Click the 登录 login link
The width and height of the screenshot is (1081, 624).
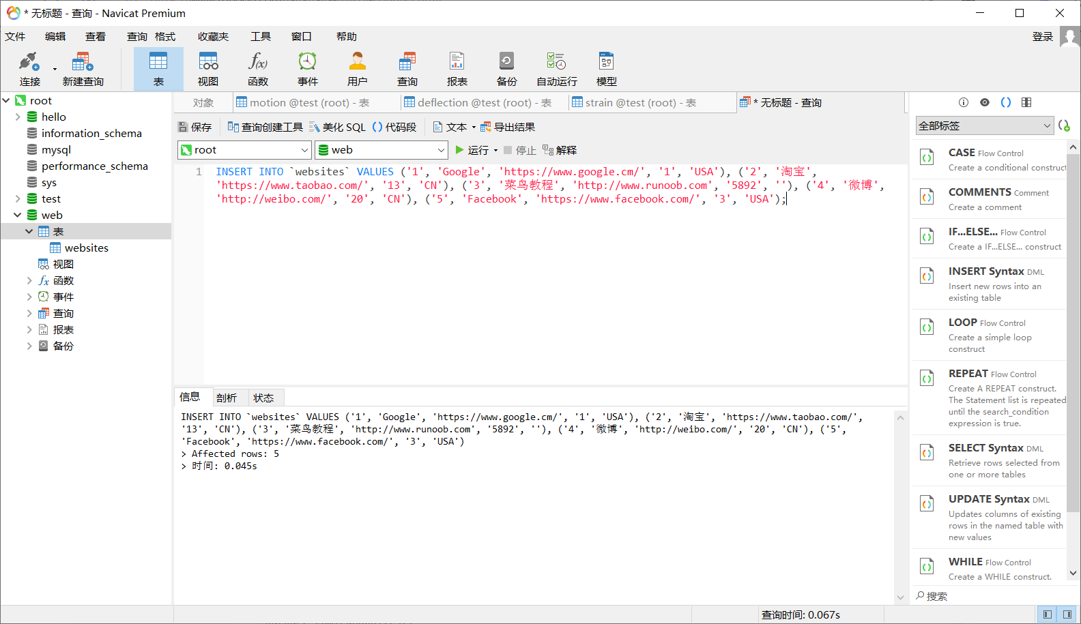coord(1043,37)
